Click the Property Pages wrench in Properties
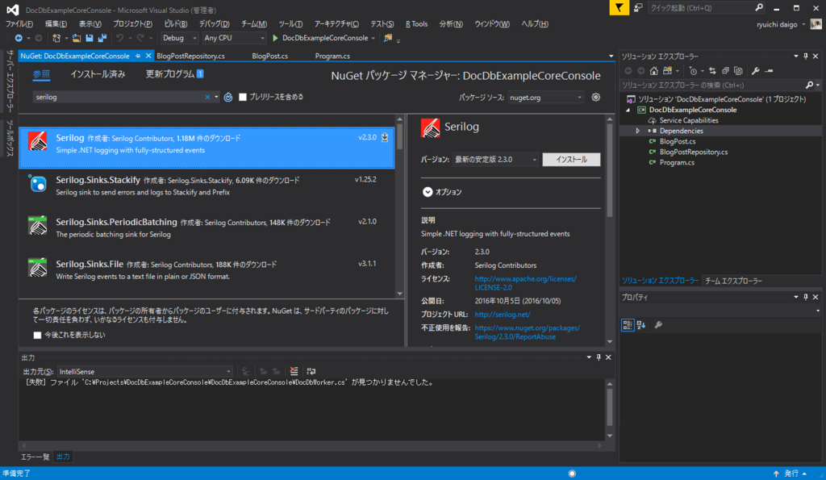Image resolution: width=826 pixels, height=480 pixels. [658, 325]
